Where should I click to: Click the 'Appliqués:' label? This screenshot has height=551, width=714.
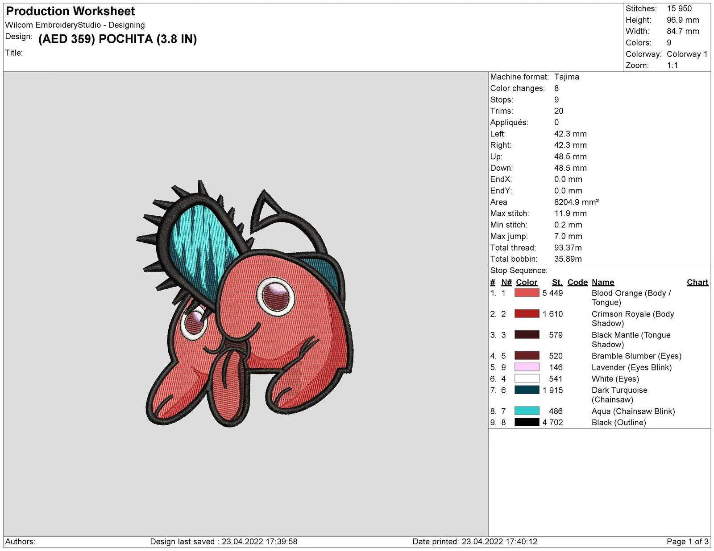pos(509,123)
